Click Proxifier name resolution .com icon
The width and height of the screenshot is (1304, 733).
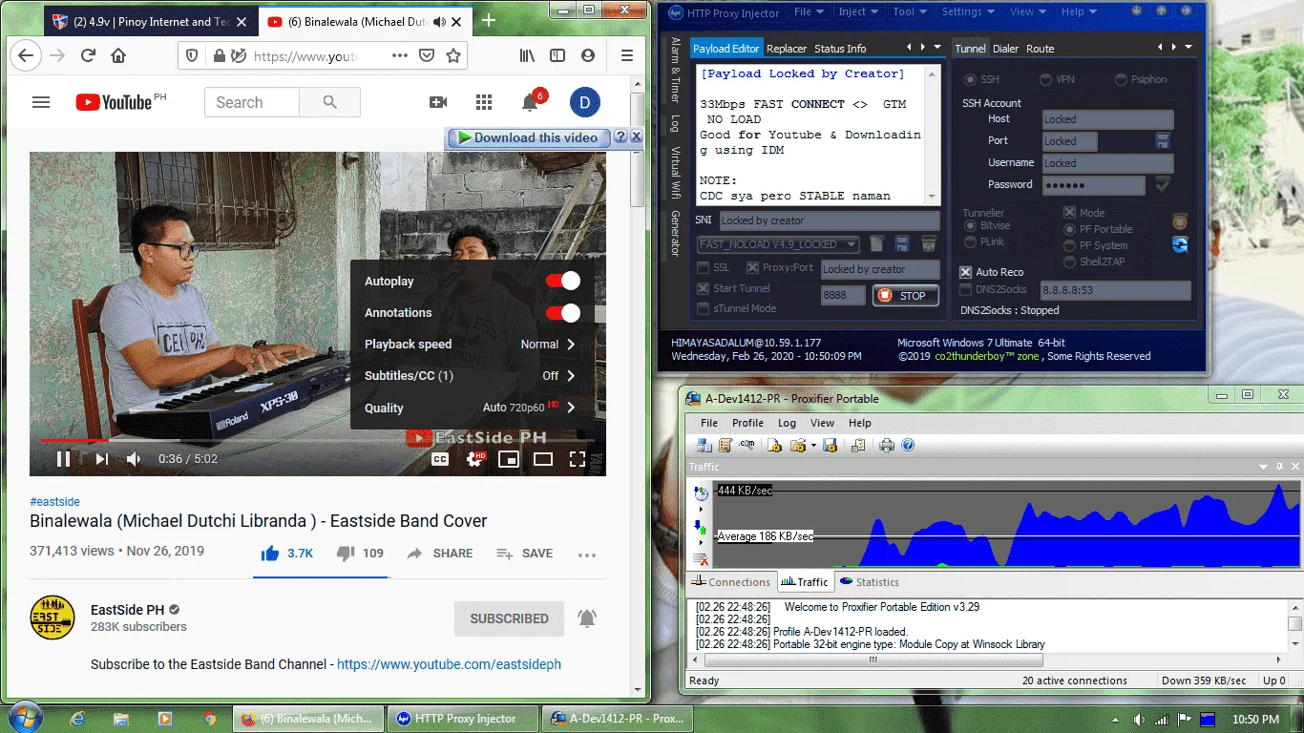point(747,445)
